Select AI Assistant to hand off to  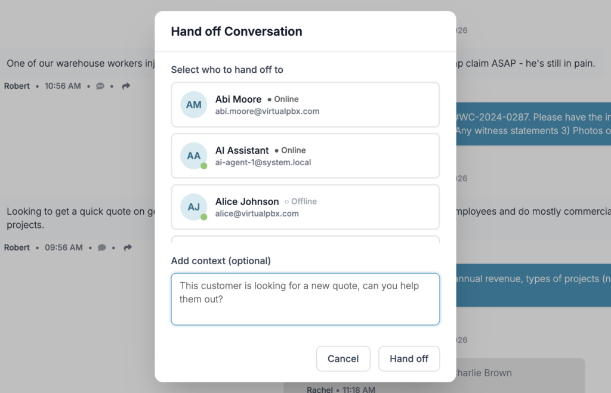coord(305,156)
